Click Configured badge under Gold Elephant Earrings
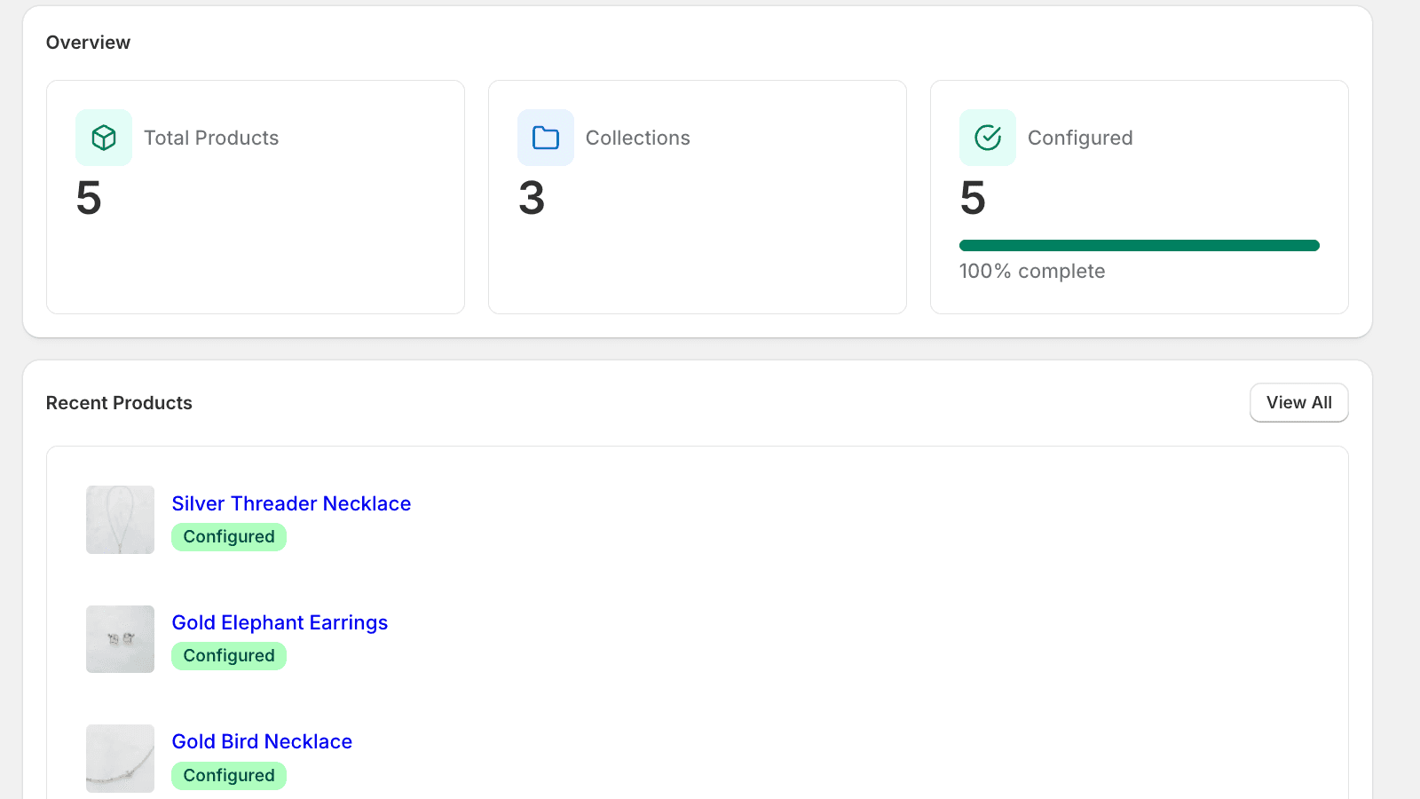 tap(229, 656)
